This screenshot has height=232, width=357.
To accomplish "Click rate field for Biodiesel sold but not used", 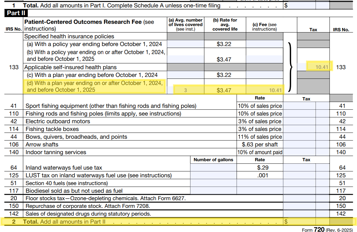I will point(260,191).
